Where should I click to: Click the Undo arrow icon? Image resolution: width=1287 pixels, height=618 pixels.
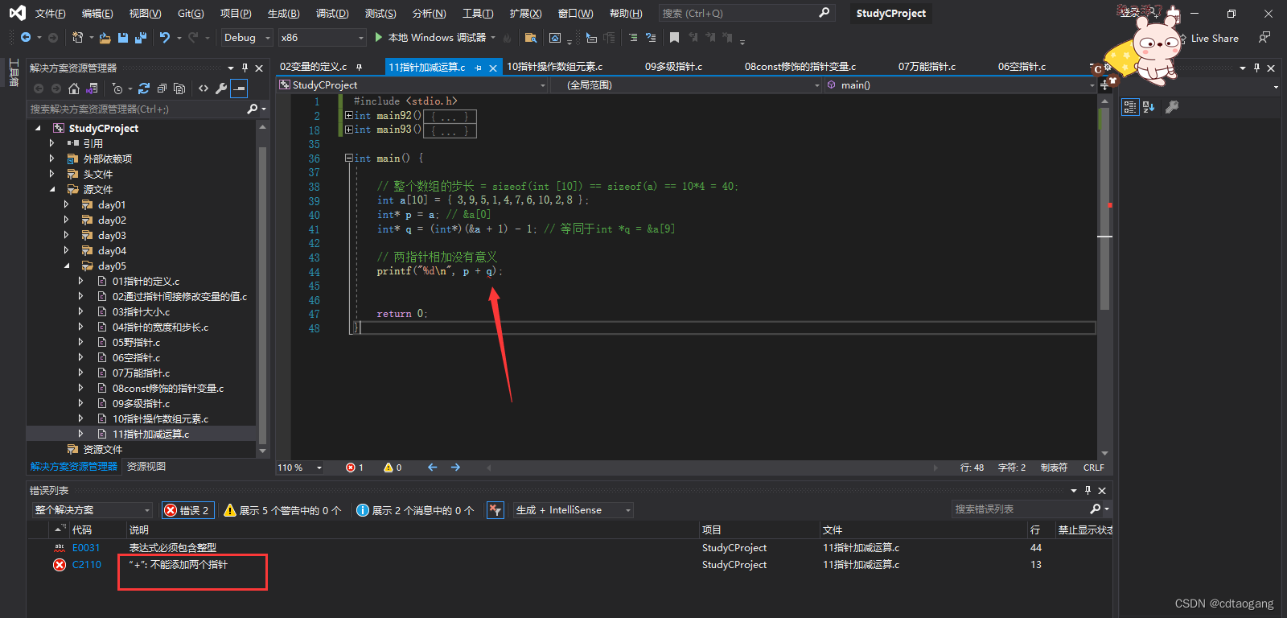point(165,38)
